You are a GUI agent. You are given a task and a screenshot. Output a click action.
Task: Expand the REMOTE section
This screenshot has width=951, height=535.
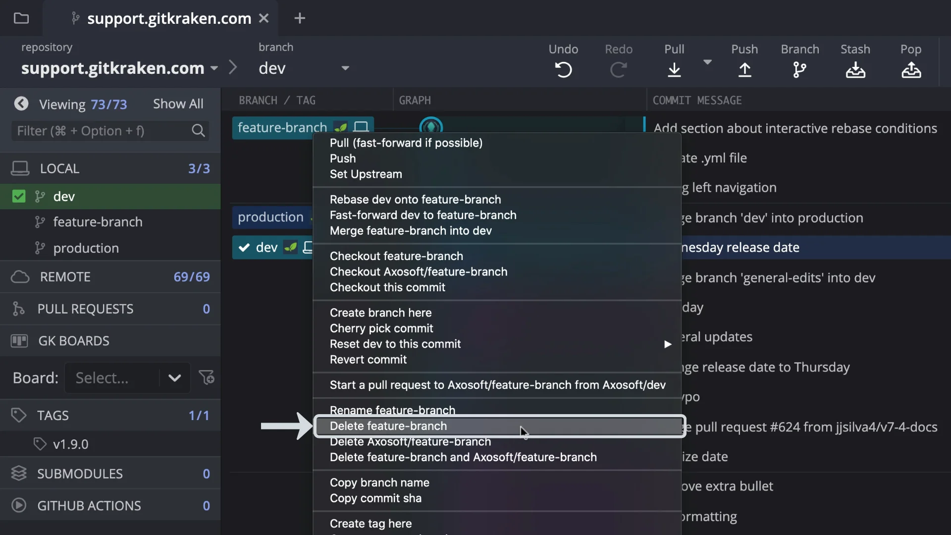click(110, 276)
